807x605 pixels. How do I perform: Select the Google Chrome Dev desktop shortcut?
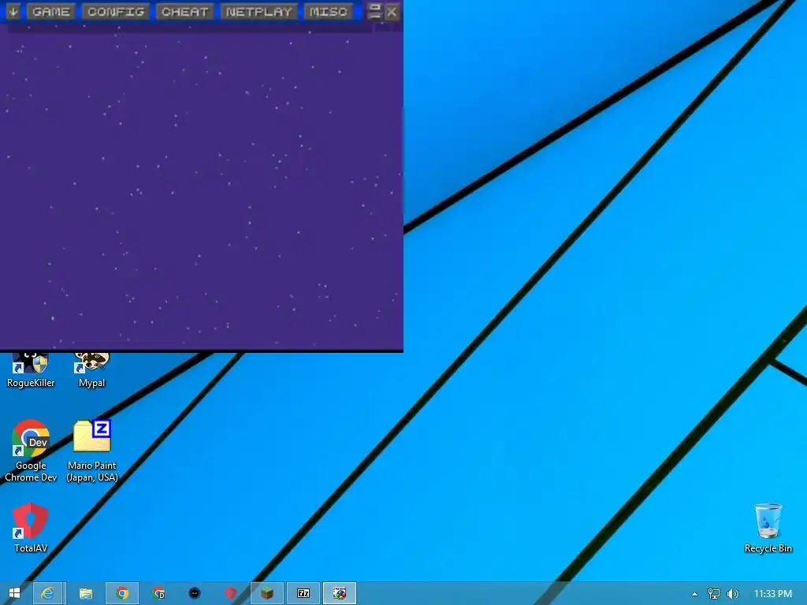pos(31,451)
